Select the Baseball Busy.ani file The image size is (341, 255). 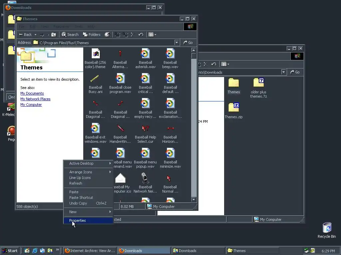click(x=95, y=83)
